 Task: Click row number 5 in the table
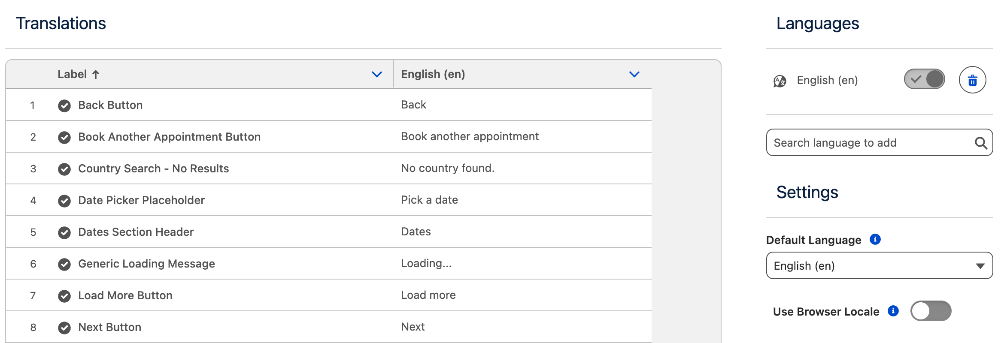coord(33,232)
